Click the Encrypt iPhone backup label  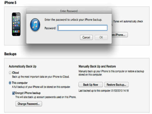[28, 93]
